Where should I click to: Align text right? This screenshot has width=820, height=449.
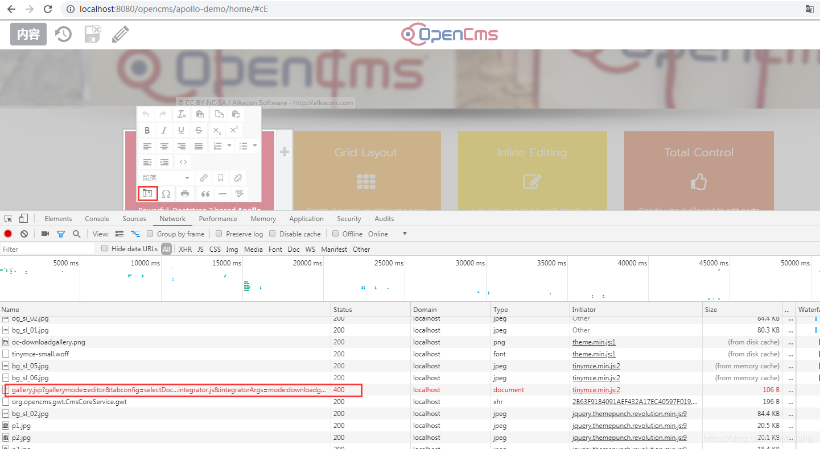pos(181,146)
